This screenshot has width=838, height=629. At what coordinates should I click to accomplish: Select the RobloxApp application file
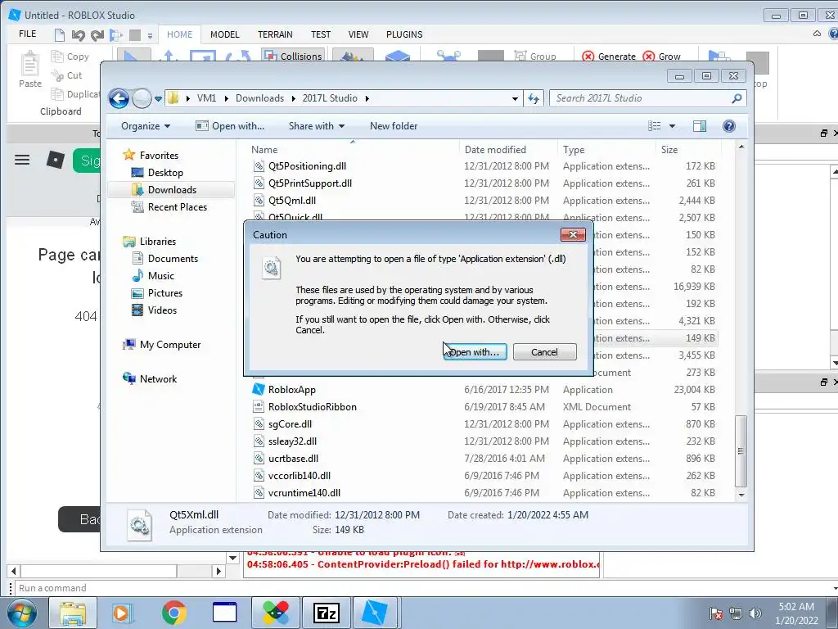[292, 389]
